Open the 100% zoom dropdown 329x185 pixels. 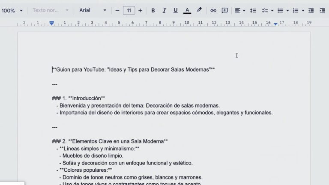tap(11, 10)
